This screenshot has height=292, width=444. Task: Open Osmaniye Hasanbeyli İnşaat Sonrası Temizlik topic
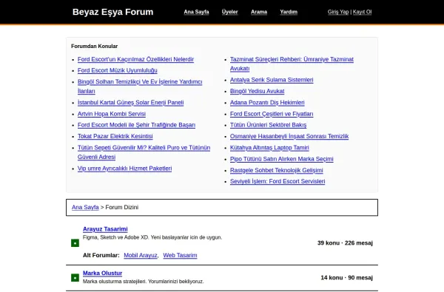pyautogui.click(x=289, y=136)
